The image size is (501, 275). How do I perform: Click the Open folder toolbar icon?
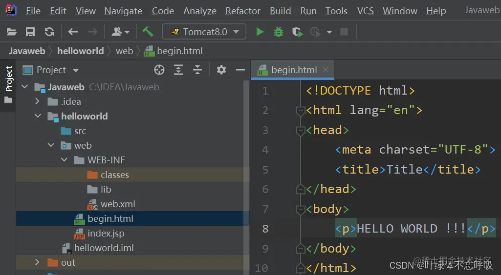coord(12,32)
